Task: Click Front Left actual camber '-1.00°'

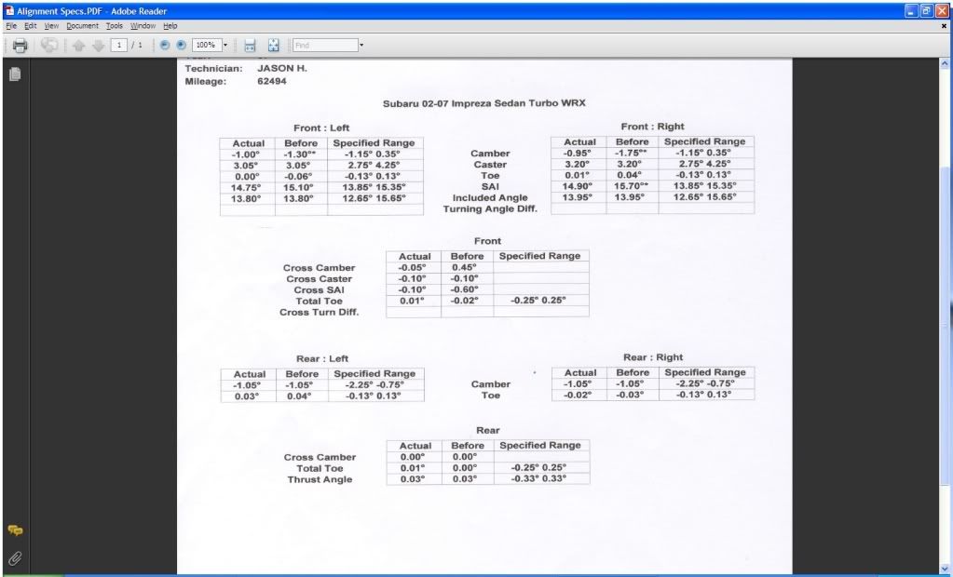Action: click(246, 154)
